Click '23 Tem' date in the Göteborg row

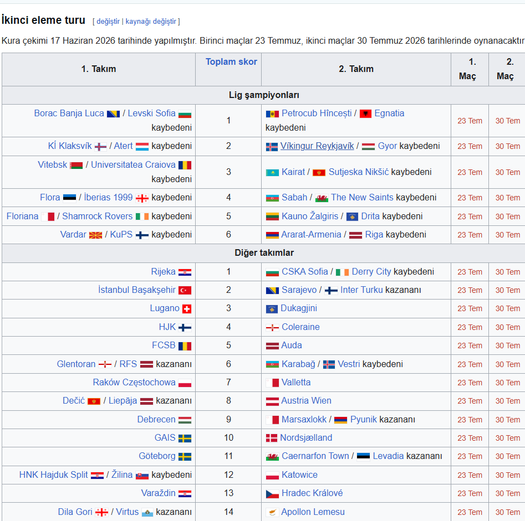tap(470, 456)
